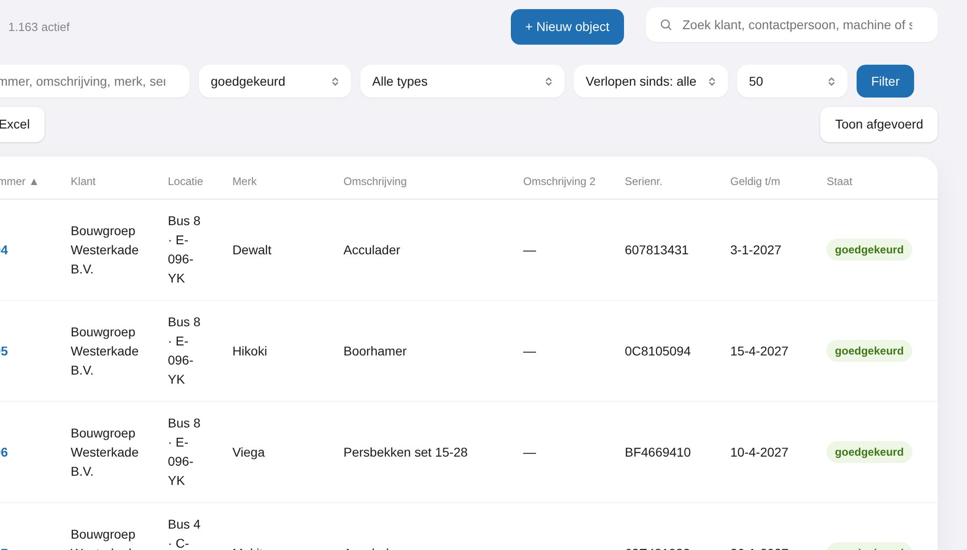The height and width of the screenshot is (550, 967).
Task: Click serial number 0C8105094
Action: (658, 351)
